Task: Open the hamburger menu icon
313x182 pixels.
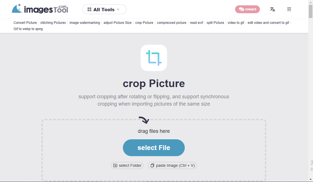Action: point(289,9)
